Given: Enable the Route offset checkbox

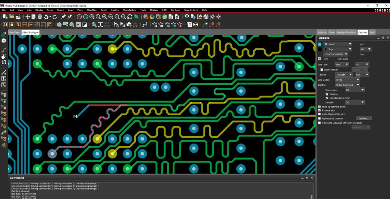Looking at the screenshot, I should (322, 70).
